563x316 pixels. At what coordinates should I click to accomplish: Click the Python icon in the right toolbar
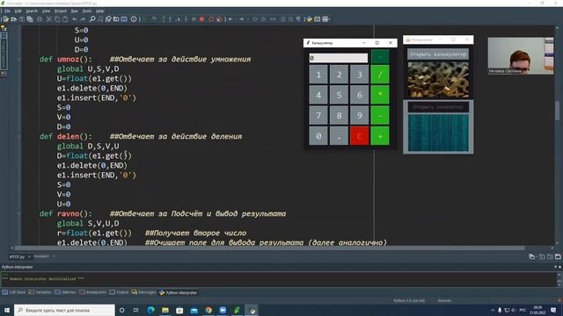pos(310,19)
